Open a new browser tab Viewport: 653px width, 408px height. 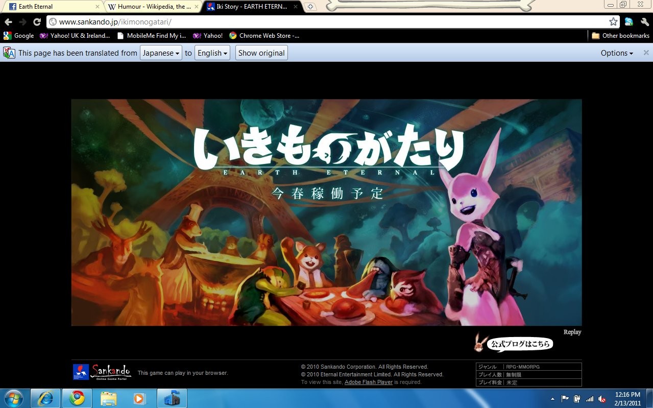(310, 7)
